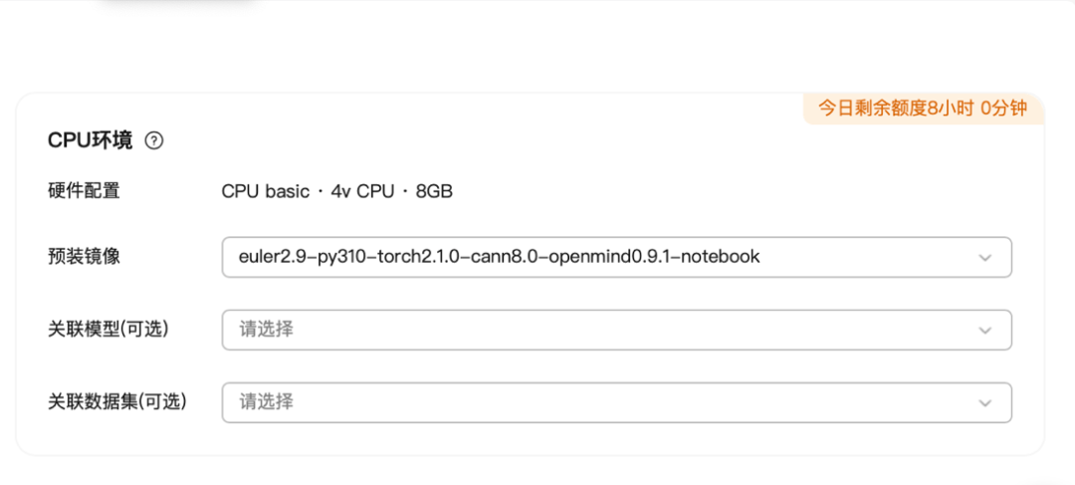This screenshot has height=485, width=1075.
Task: Click the help icon beside CPU环境
Action: [153, 140]
